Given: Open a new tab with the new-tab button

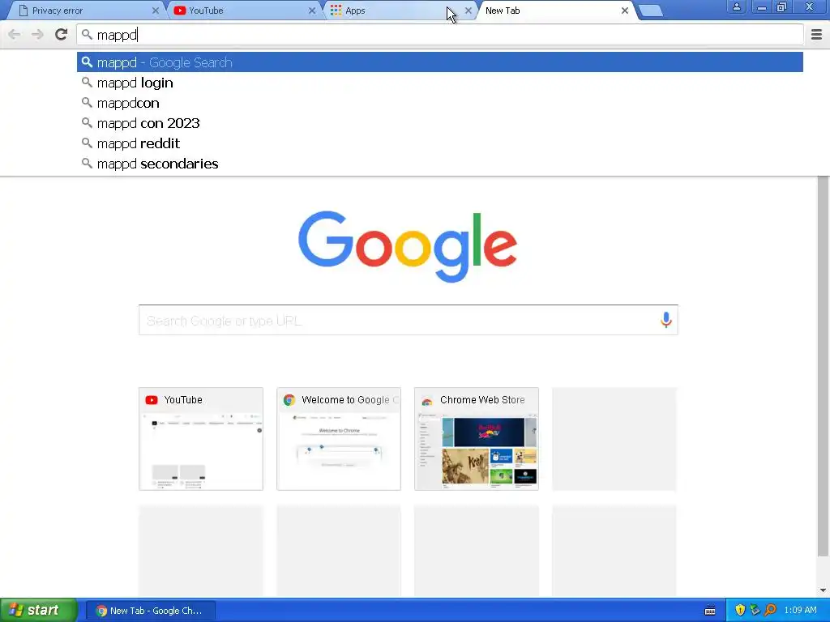Looking at the screenshot, I should 651,11.
